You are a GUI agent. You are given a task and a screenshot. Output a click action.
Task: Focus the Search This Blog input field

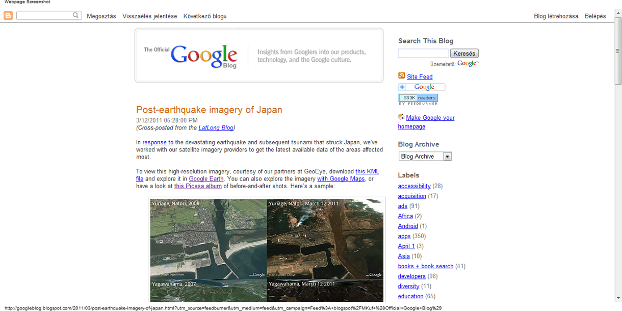tap(423, 53)
